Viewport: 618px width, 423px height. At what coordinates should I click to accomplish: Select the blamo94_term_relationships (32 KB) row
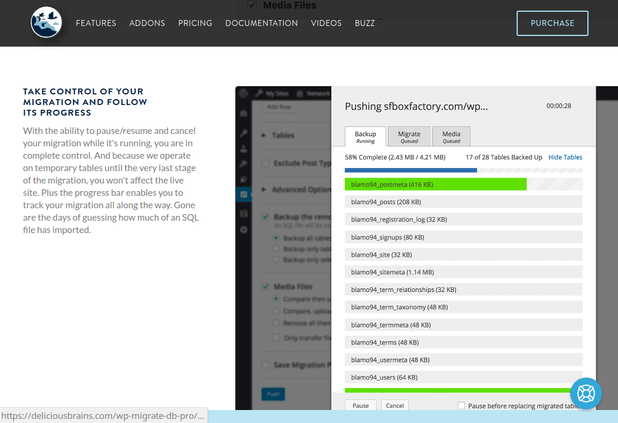pyautogui.click(x=463, y=289)
